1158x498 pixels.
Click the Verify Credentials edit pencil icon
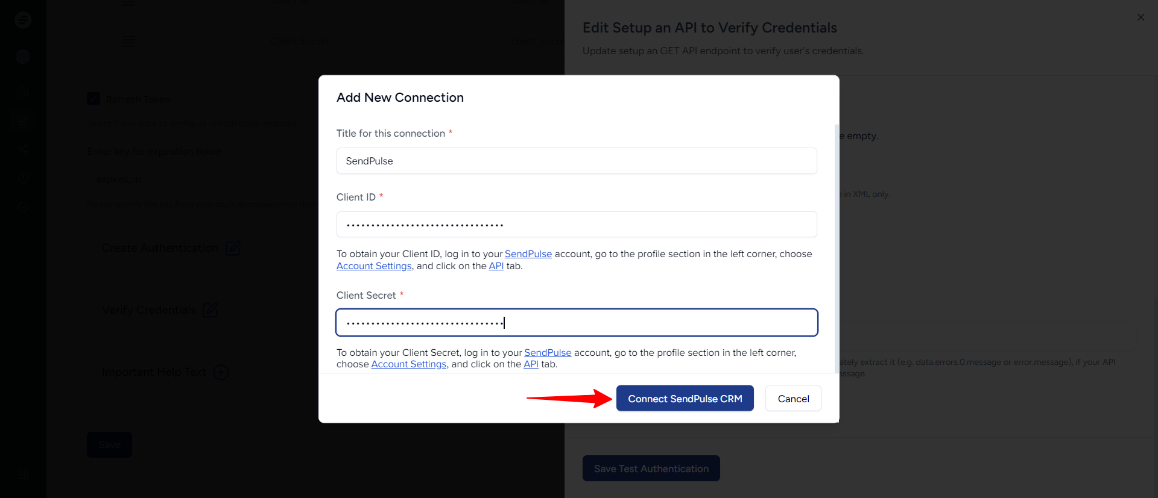(x=210, y=310)
